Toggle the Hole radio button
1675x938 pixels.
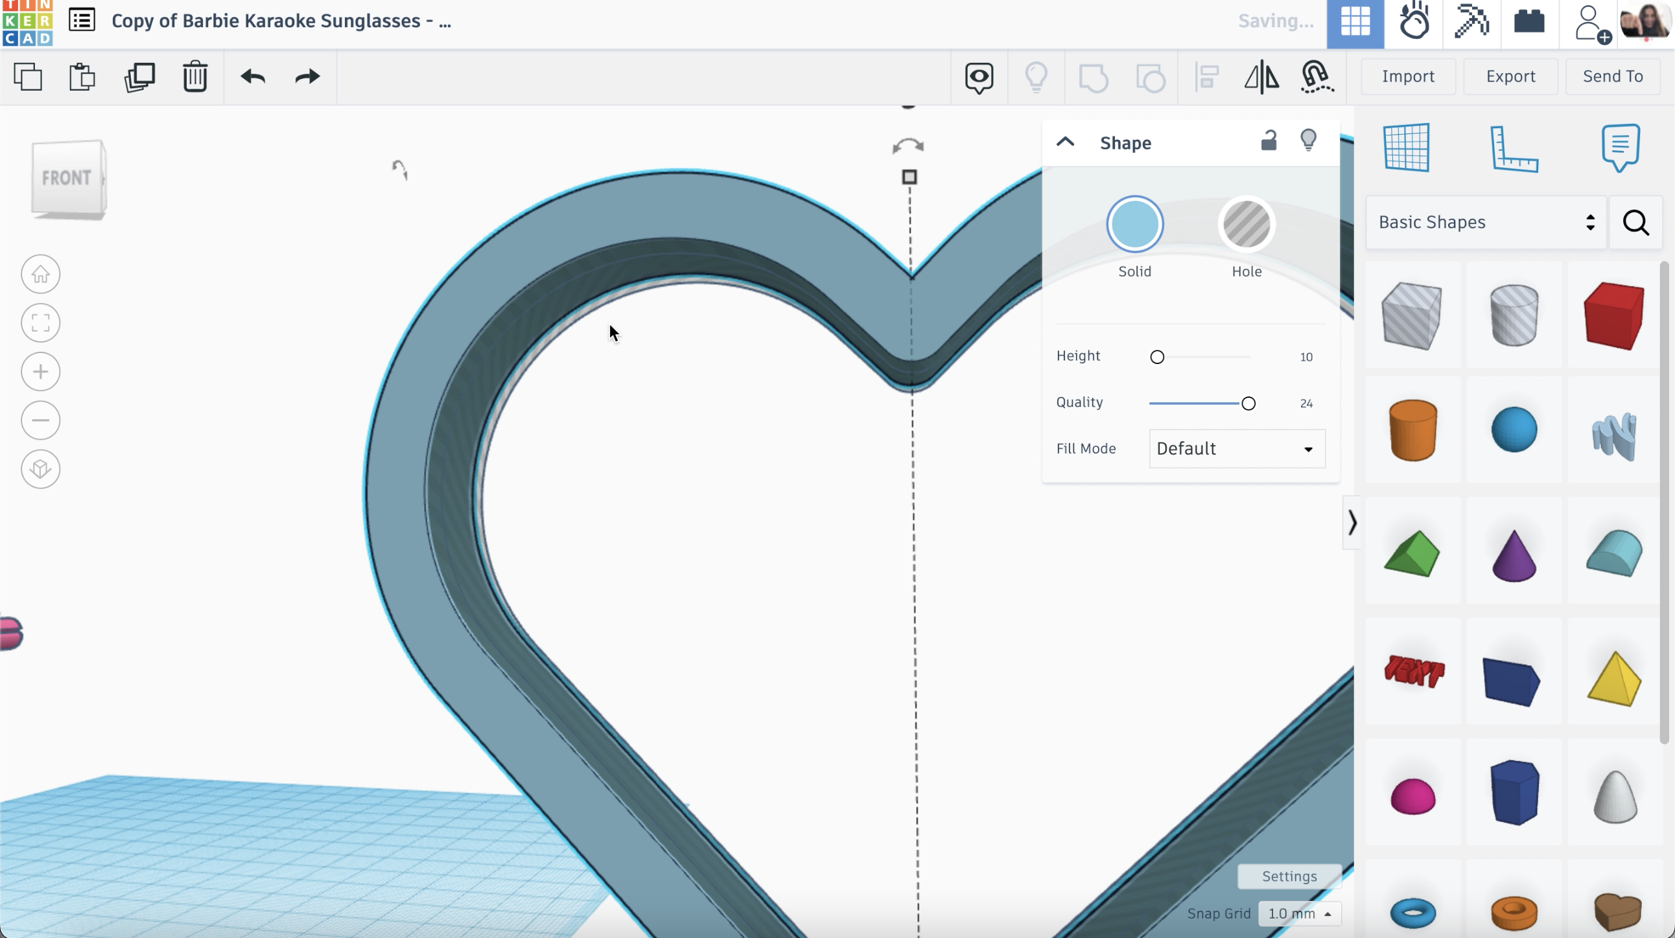click(x=1247, y=224)
